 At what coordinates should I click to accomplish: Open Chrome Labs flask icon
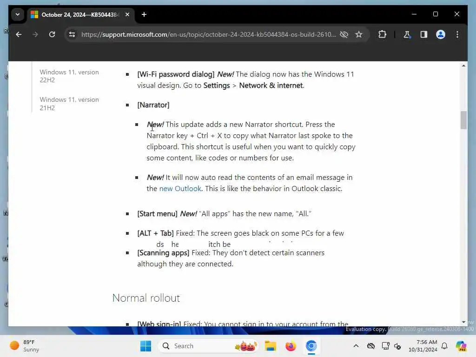[407, 34]
